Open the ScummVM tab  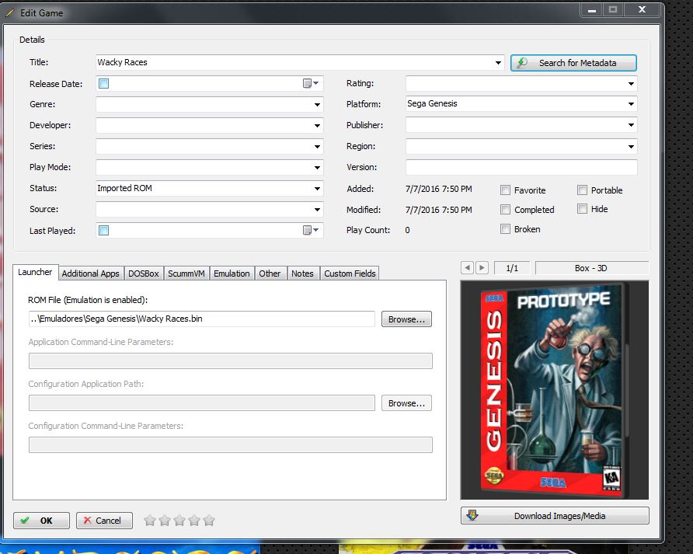pos(186,274)
